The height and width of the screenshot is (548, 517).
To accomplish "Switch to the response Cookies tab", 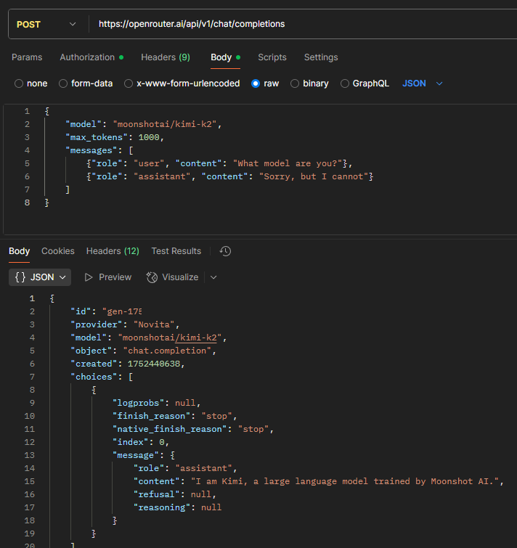I will pyautogui.click(x=58, y=251).
